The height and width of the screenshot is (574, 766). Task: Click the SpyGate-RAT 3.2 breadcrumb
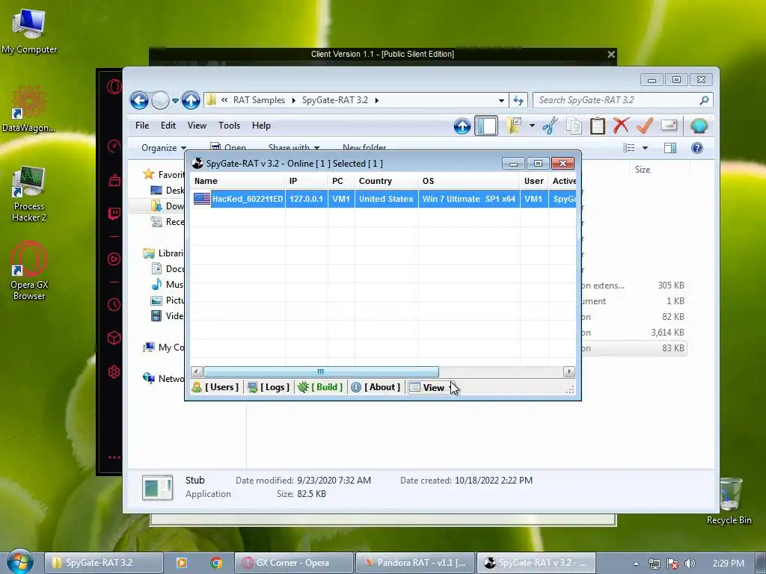coord(334,100)
